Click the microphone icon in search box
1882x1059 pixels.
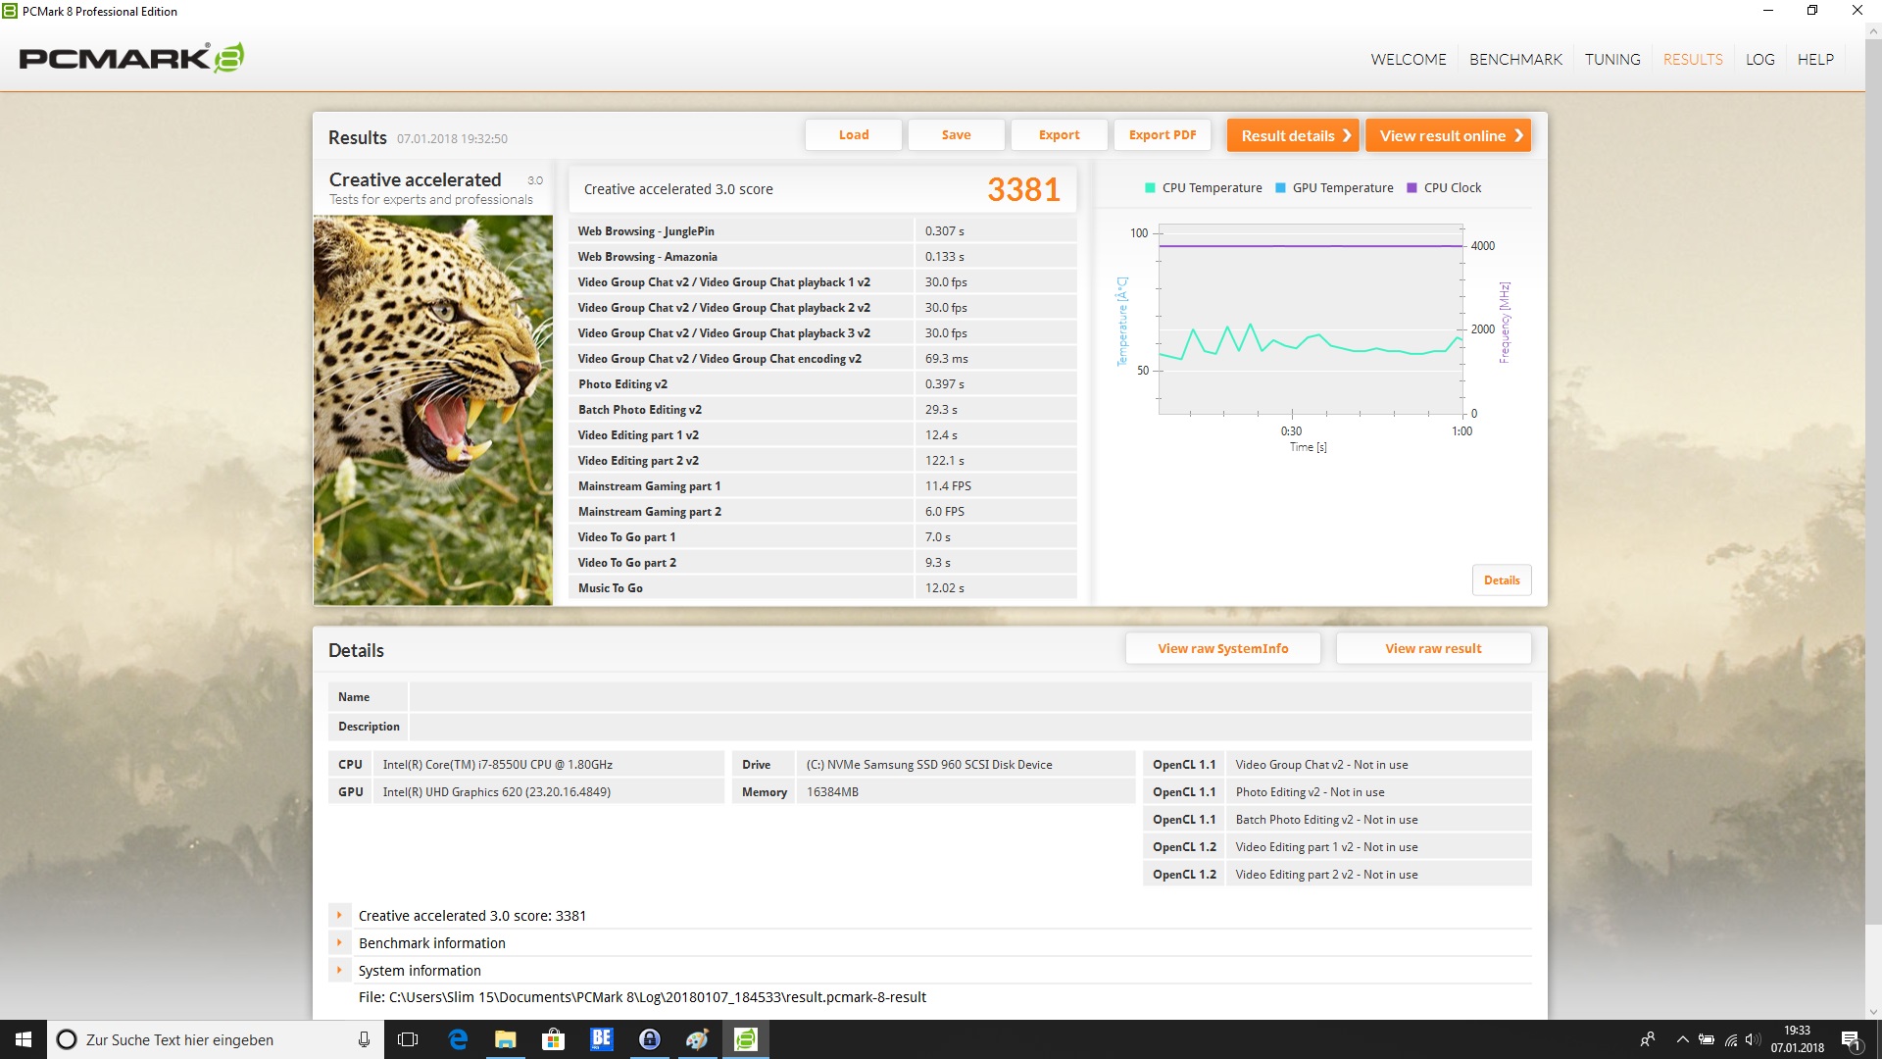click(364, 1039)
